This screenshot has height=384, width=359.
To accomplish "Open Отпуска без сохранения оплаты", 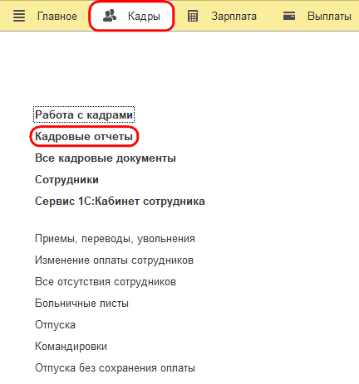I will click(115, 368).
